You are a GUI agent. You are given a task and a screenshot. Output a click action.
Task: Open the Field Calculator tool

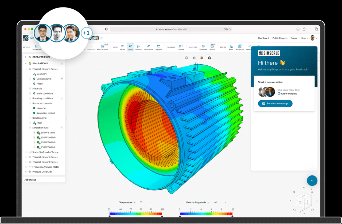click(x=103, y=47)
